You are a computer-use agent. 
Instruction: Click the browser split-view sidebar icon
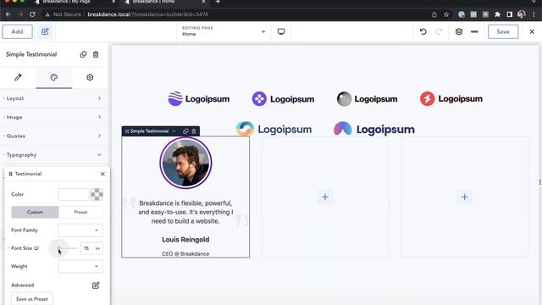[x=509, y=14]
